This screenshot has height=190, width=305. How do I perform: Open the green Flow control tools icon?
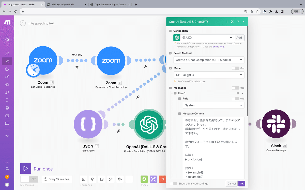tap(144, 179)
